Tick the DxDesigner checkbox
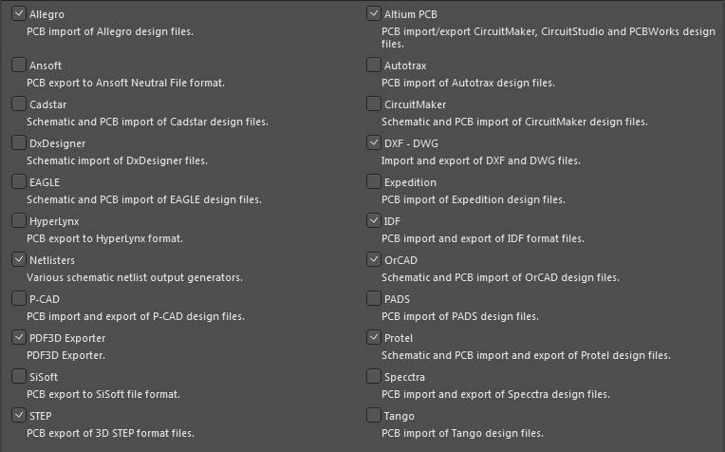 tap(18, 142)
